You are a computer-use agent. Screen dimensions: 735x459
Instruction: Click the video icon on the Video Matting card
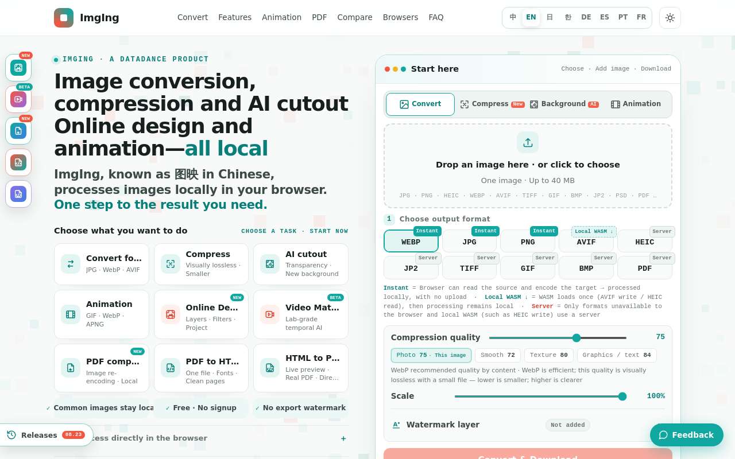[x=270, y=314]
